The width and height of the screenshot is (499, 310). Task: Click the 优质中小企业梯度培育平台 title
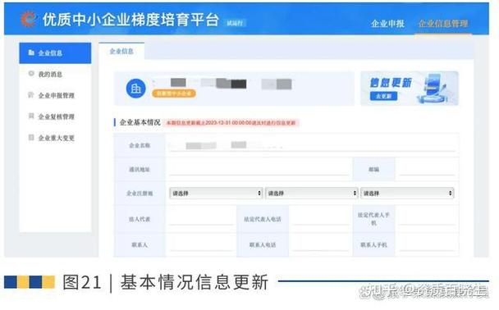pyautogui.click(x=130, y=20)
